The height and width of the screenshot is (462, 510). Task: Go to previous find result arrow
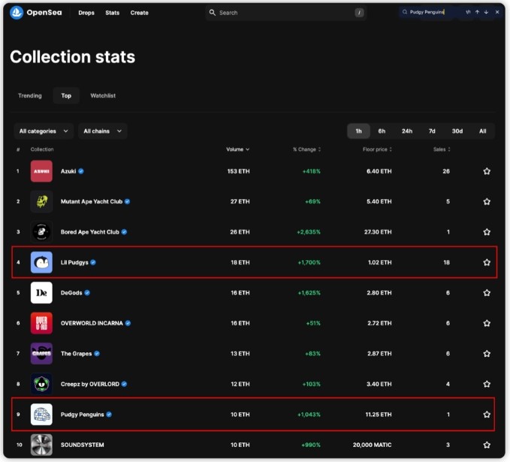[x=477, y=12]
